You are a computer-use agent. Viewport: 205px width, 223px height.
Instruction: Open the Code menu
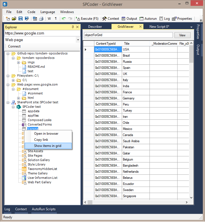(31, 12)
